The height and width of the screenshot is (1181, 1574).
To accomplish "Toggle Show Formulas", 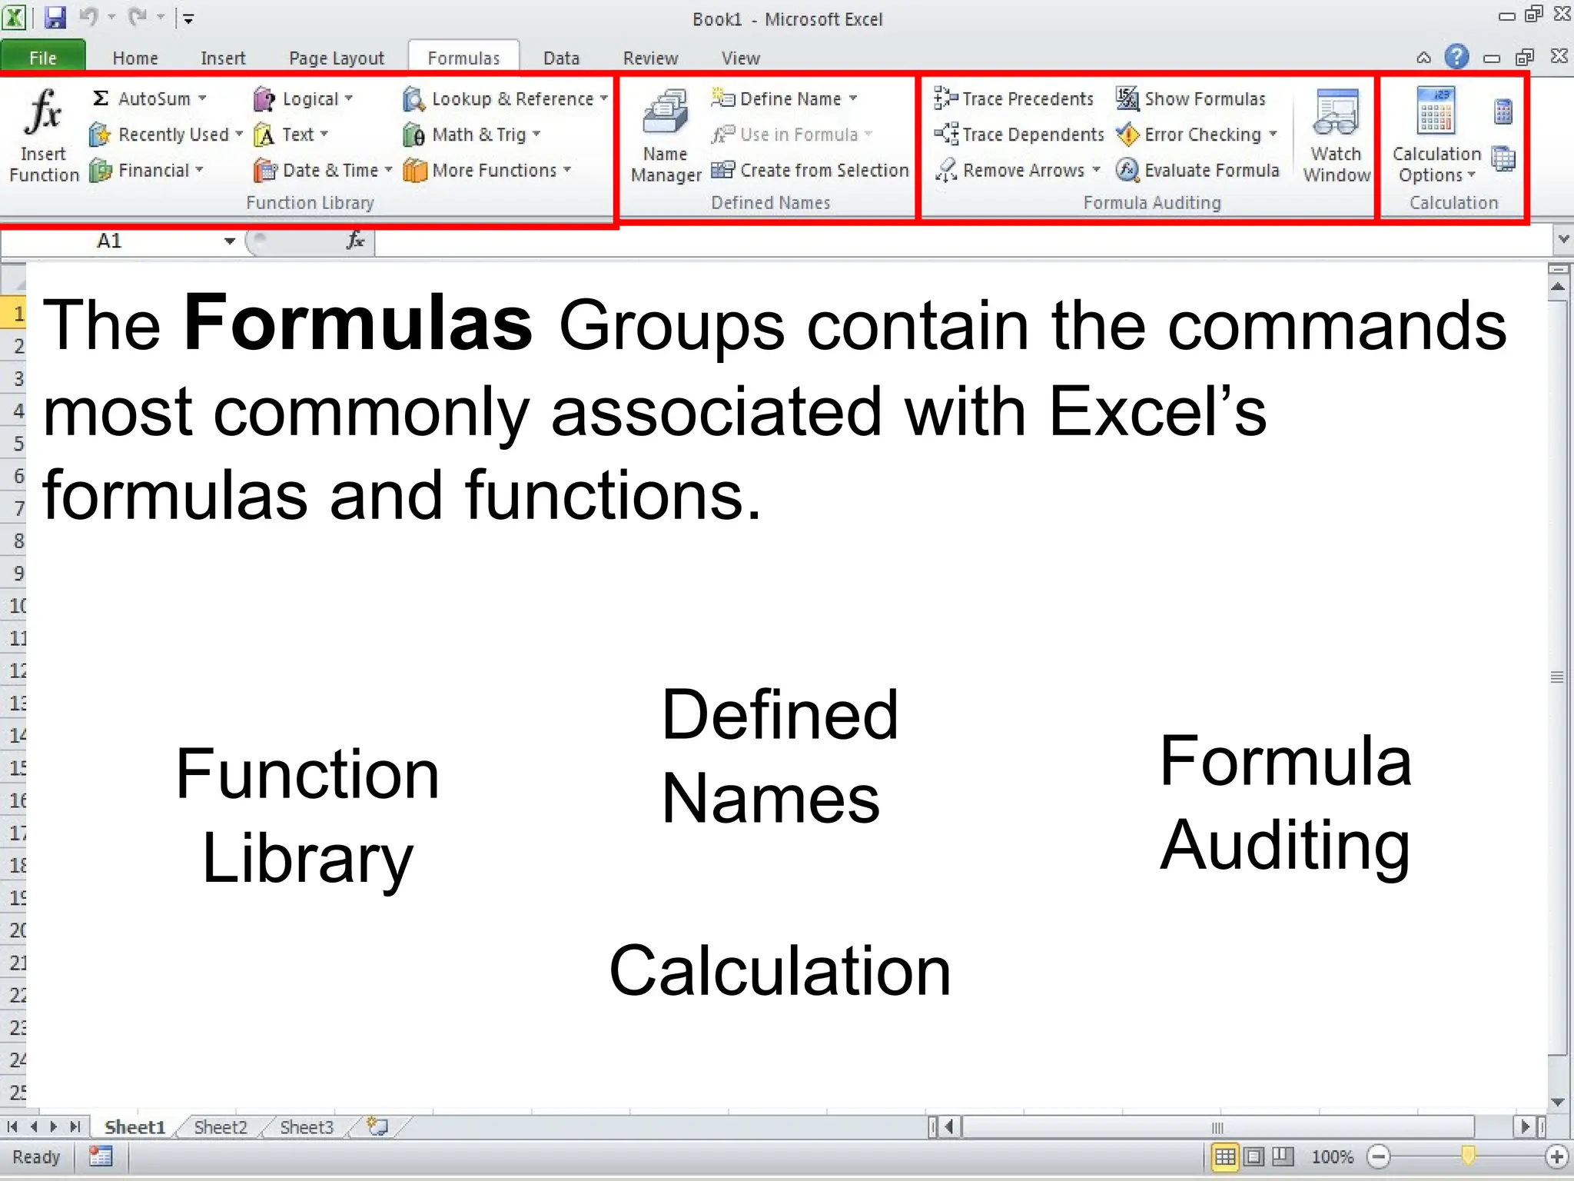I will [x=1190, y=98].
